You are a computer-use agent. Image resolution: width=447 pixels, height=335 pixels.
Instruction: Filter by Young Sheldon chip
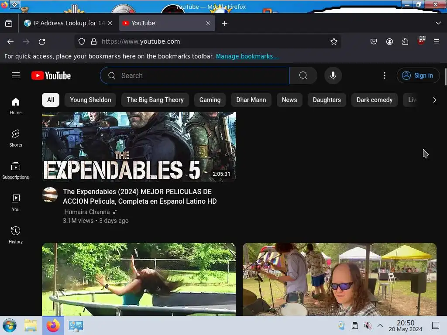point(90,100)
